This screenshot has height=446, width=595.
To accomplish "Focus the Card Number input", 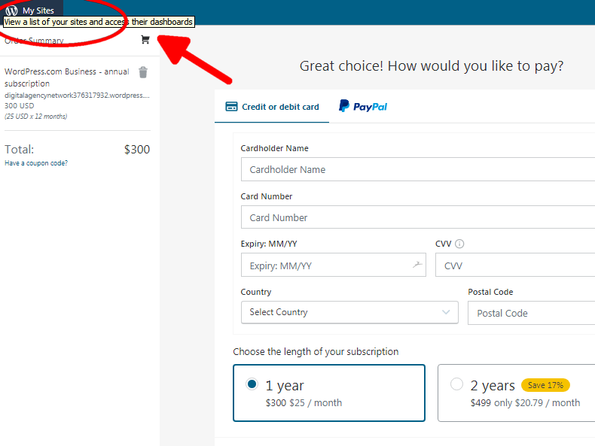I will pos(418,217).
